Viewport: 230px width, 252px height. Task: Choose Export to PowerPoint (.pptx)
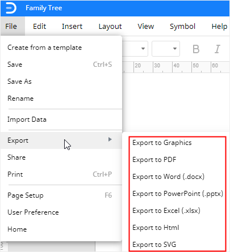tap(178, 194)
